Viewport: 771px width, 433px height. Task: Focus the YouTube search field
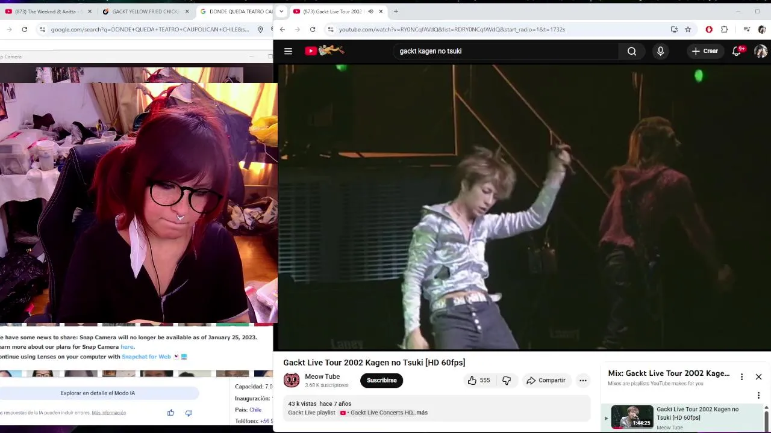point(506,51)
